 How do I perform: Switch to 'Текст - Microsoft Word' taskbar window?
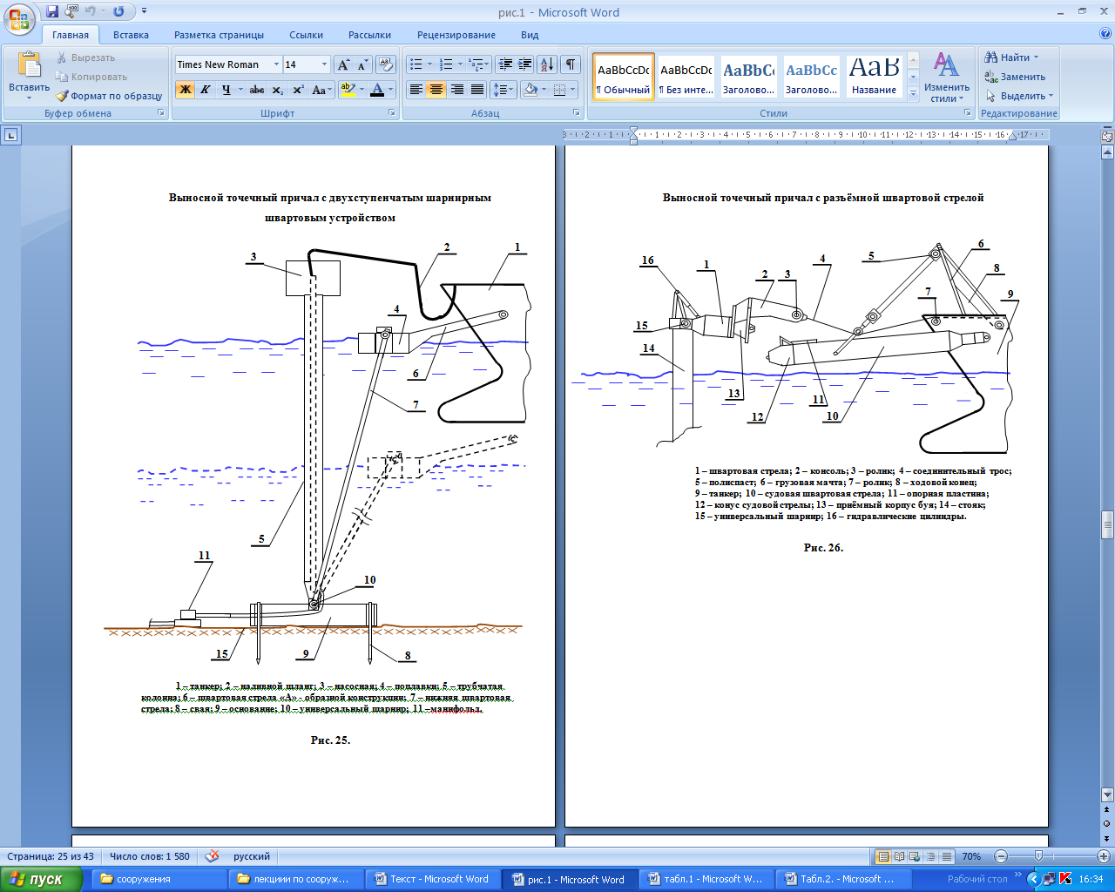point(431,879)
